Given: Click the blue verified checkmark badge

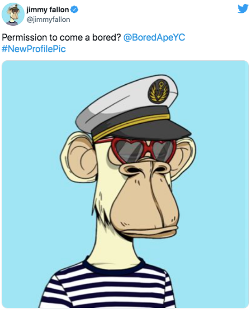Looking at the screenshot, I should (x=75, y=10).
